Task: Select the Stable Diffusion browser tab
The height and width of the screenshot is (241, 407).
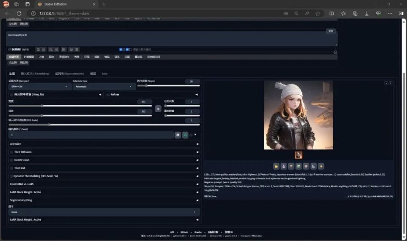Action: 66,4
